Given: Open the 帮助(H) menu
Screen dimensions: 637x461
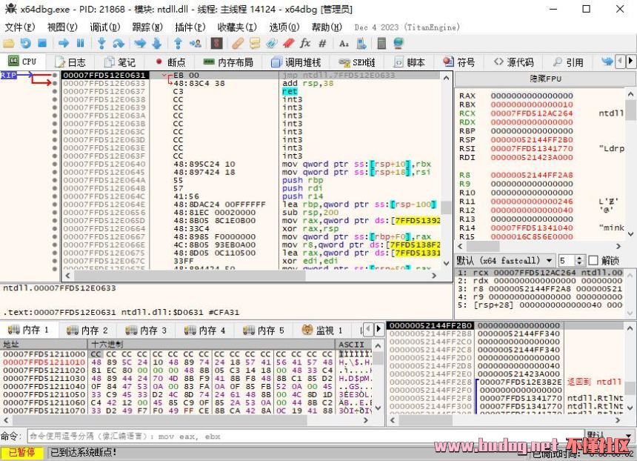Looking at the screenshot, I should 327,27.
